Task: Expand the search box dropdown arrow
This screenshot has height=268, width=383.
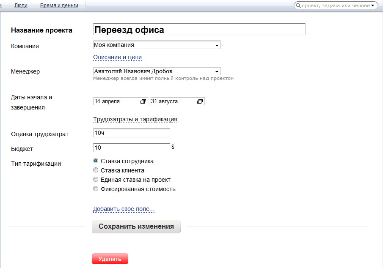Action: (x=373, y=5)
